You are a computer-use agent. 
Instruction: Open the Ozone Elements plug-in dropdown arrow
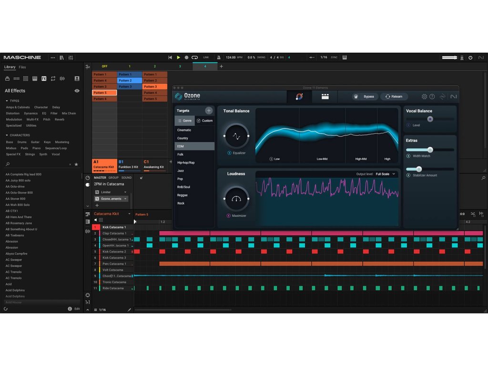(x=125, y=199)
